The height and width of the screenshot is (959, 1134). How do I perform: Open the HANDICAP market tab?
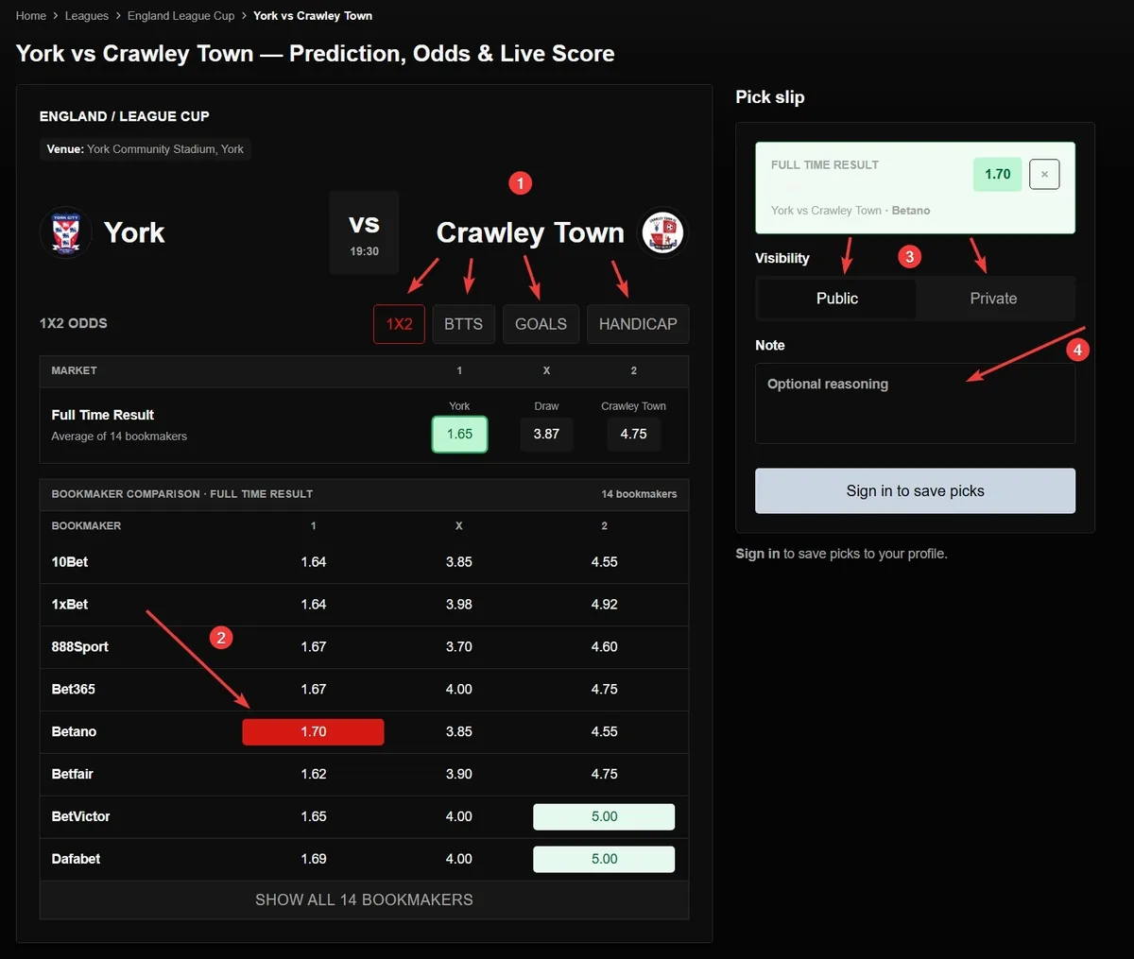tap(638, 324)
